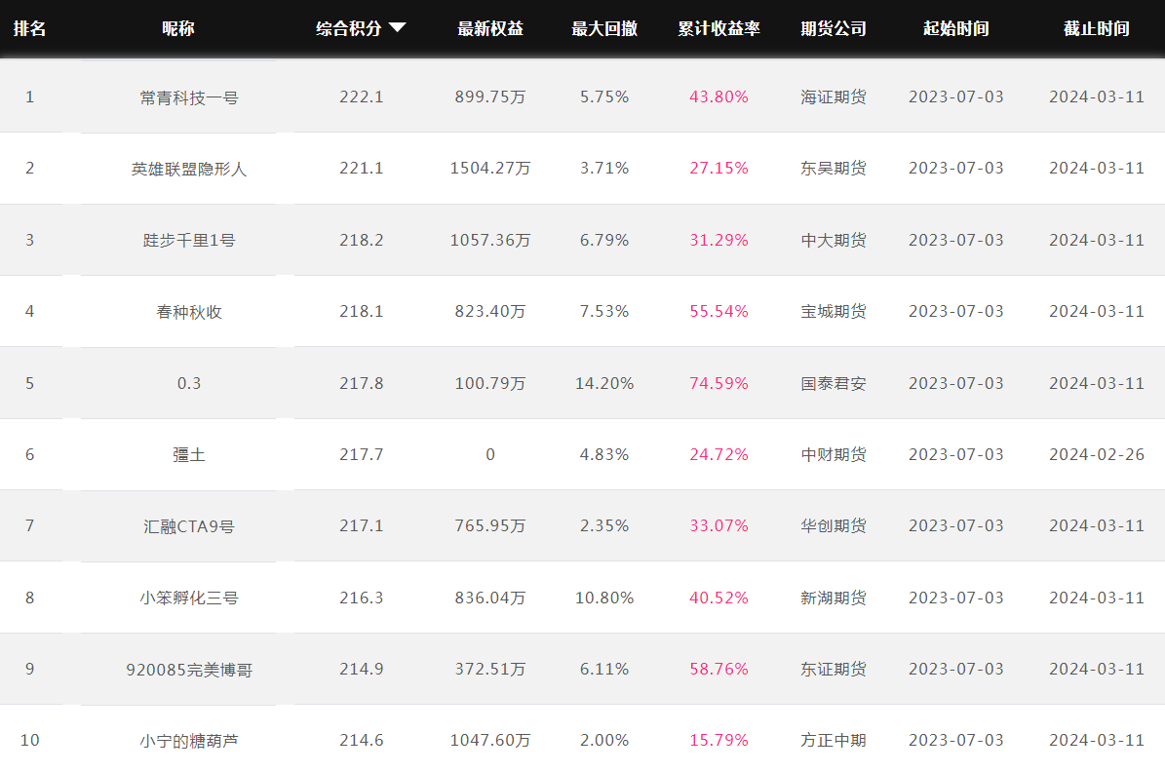The image size is (1165, 772).
Task: Select return rate 58.76%
Action: click(719, 669)
